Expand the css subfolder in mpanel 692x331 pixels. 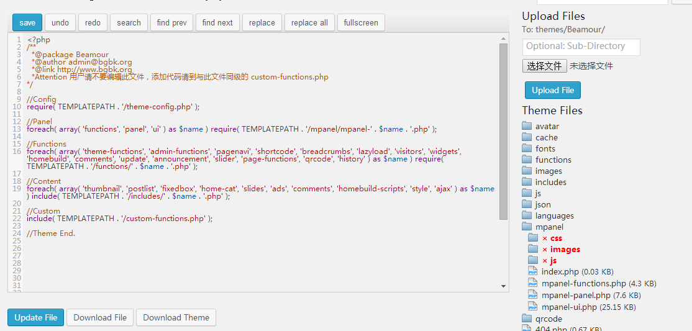point(532,238)
